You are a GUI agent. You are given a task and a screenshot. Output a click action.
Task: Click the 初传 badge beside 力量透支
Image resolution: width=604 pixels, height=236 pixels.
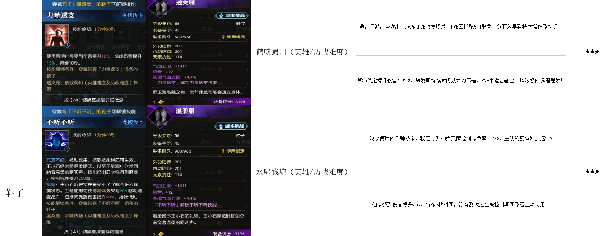[133, 15]
